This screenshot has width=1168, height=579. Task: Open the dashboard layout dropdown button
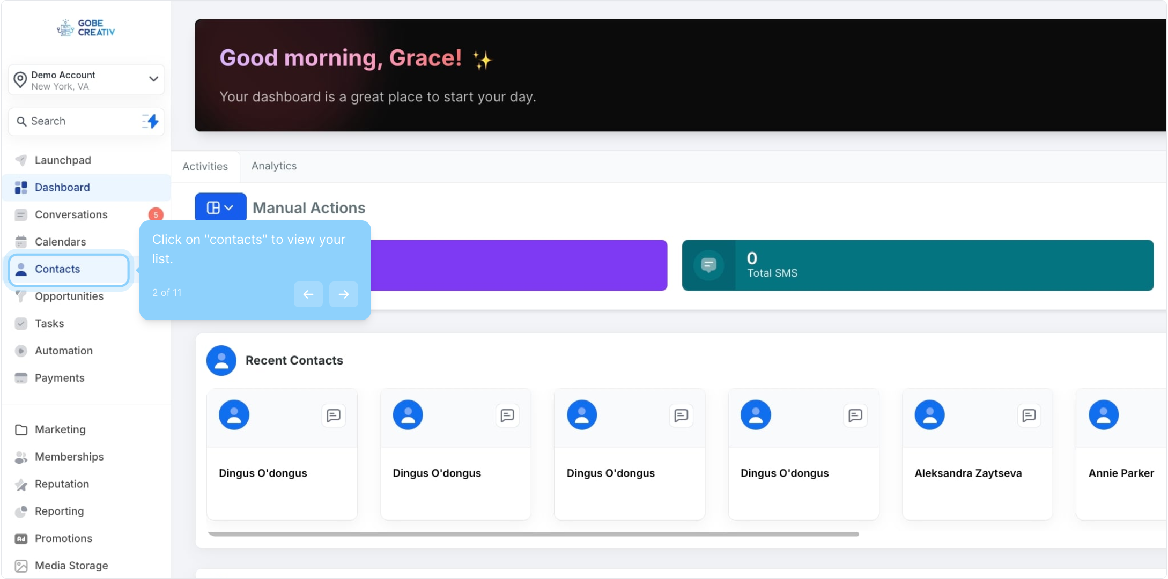pyautogui.click(x=220, y=207)
